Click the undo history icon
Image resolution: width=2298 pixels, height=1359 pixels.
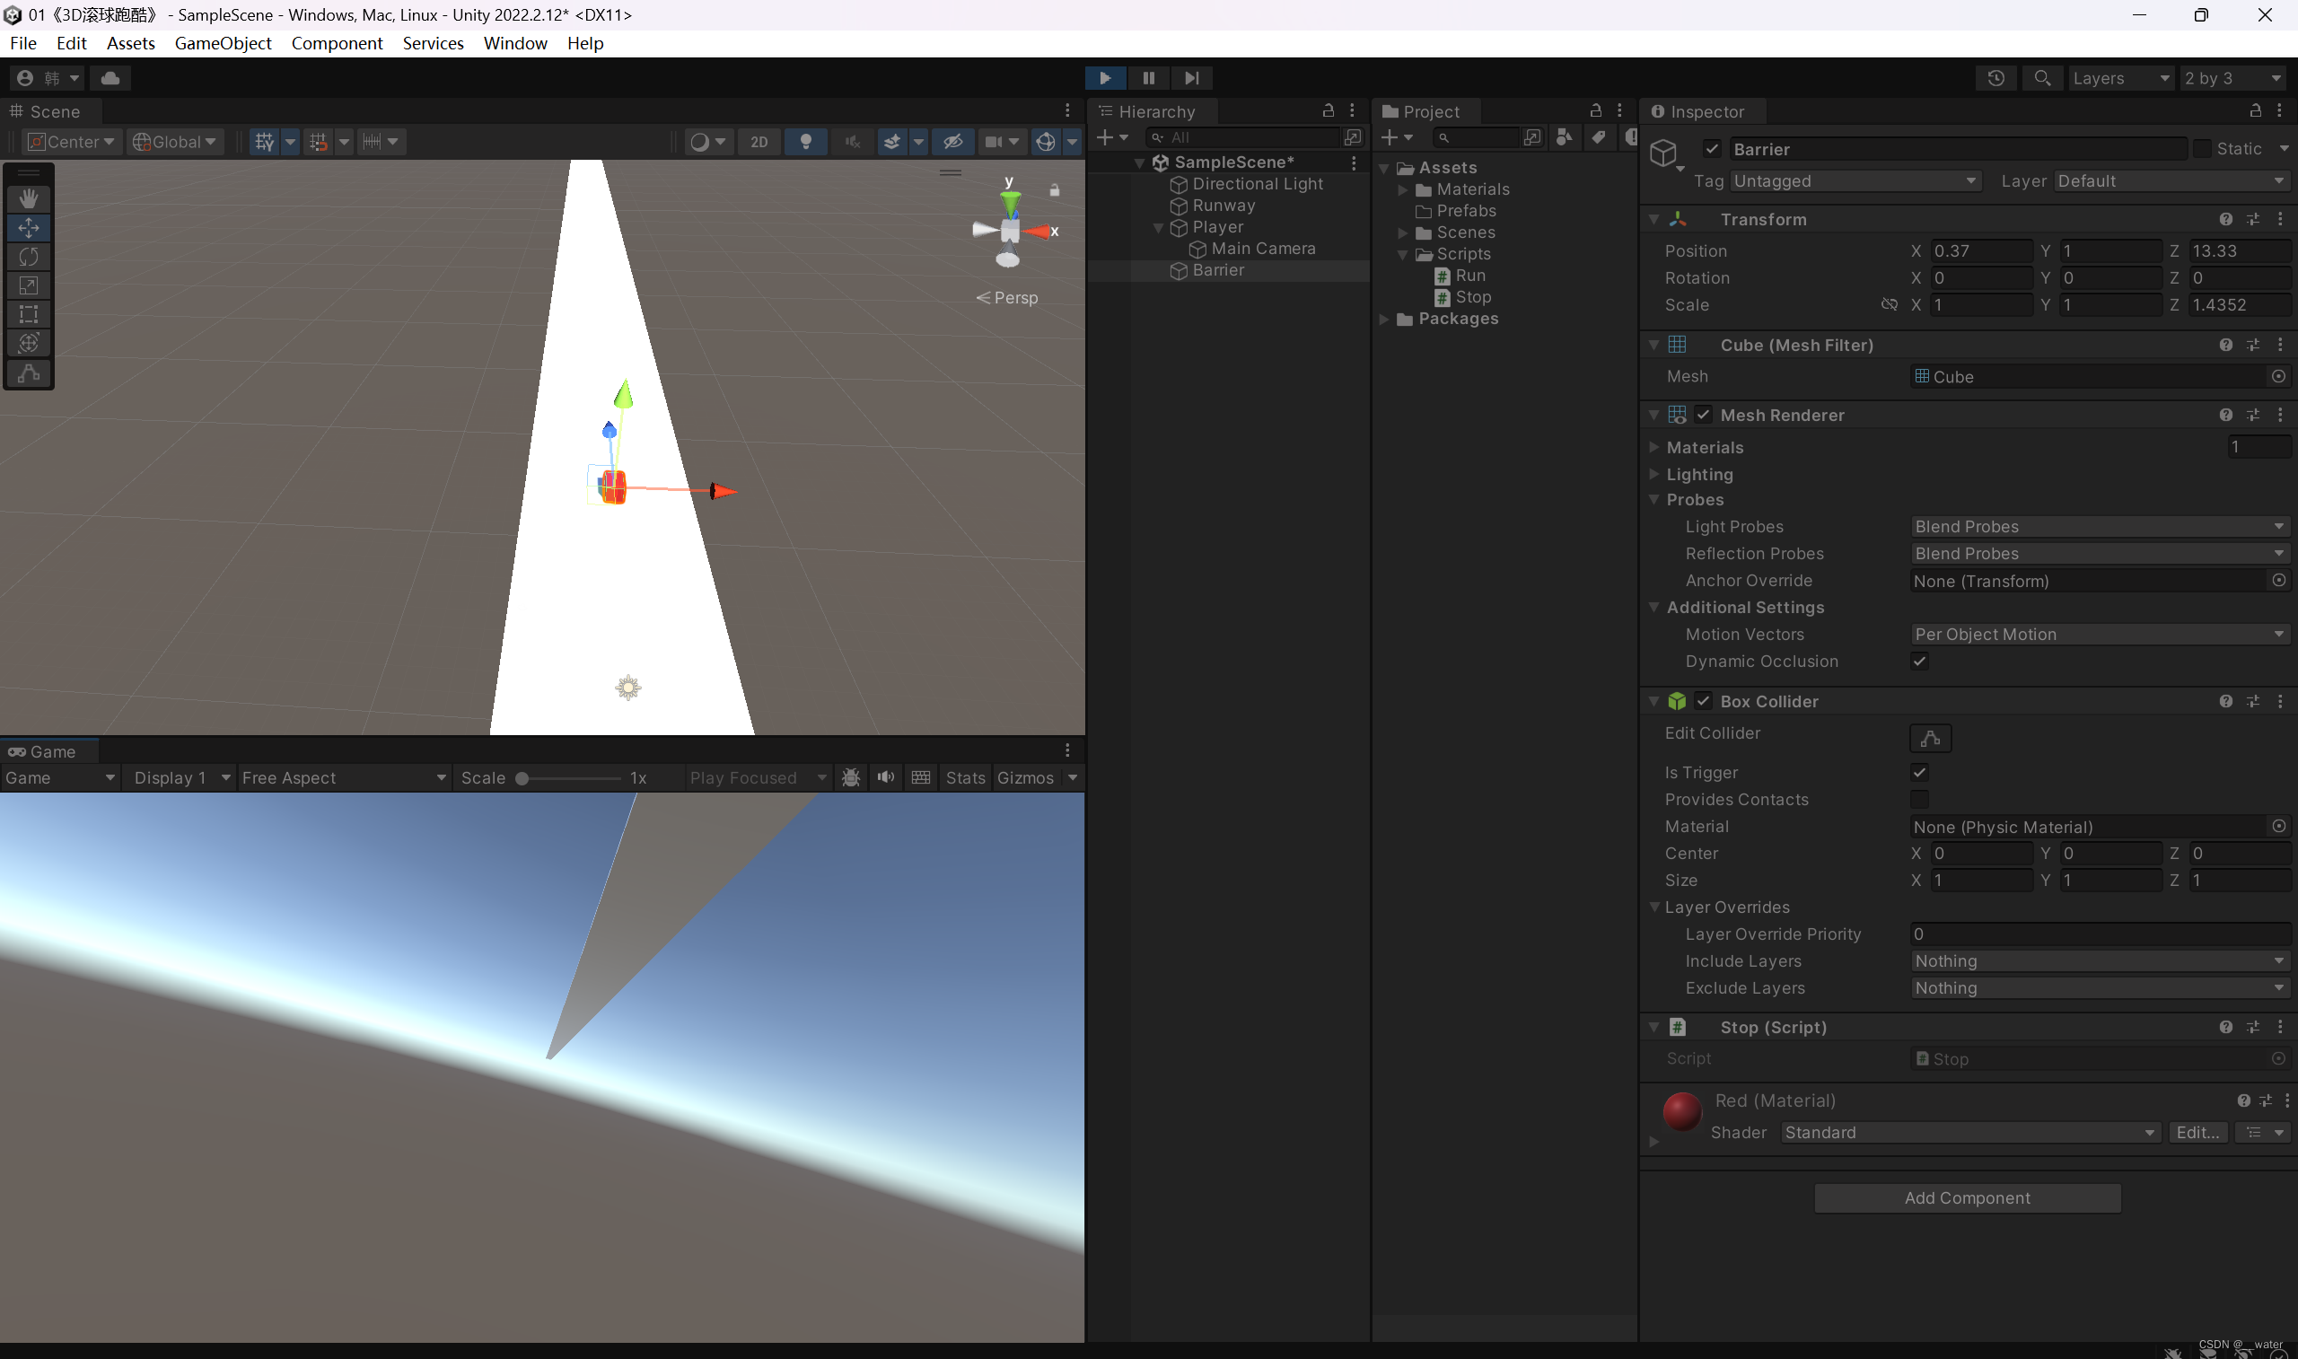tap(1995, 78)
